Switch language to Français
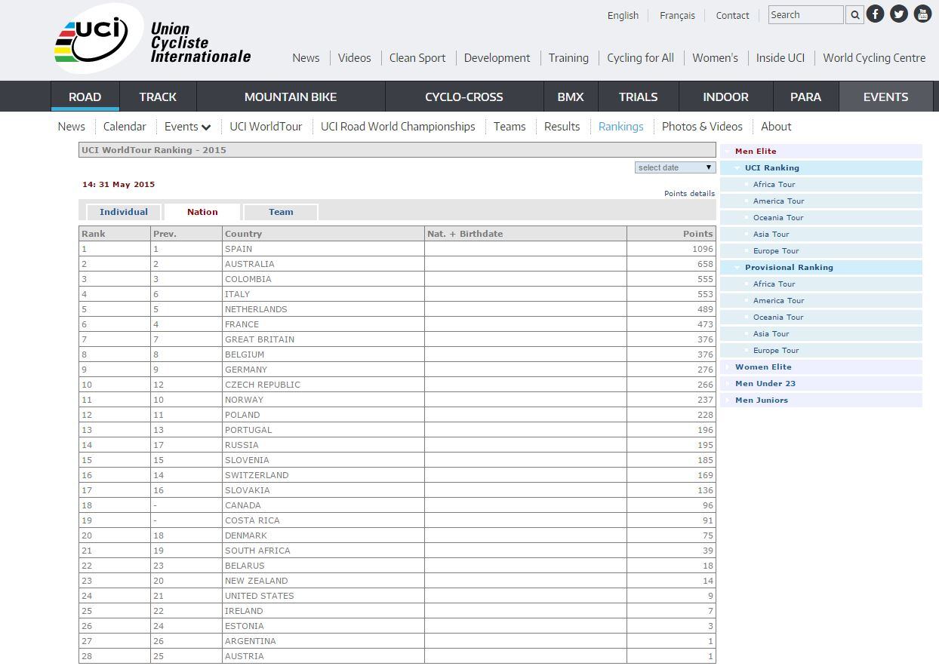Screen dimensions: 939x672 tap(677, 16)
